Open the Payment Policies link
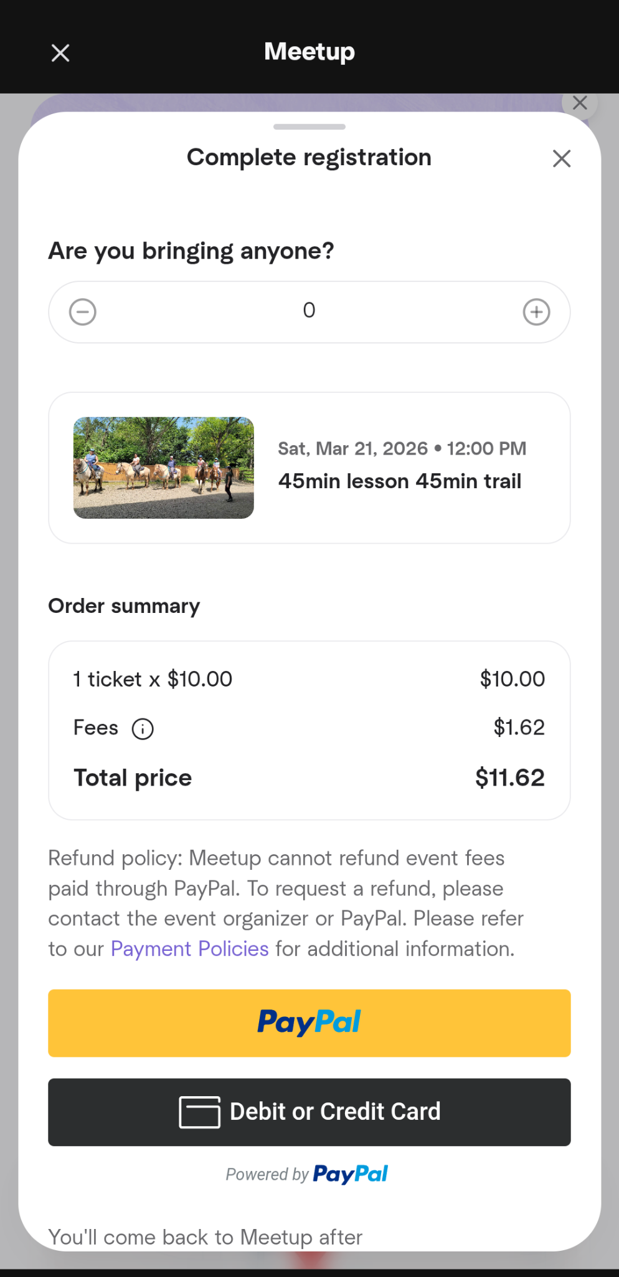 (x=189, y=948)
